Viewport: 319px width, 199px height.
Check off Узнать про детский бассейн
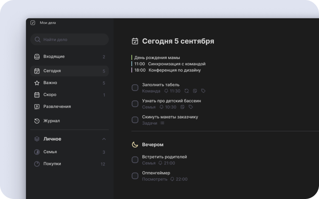[x=135, y=103]
